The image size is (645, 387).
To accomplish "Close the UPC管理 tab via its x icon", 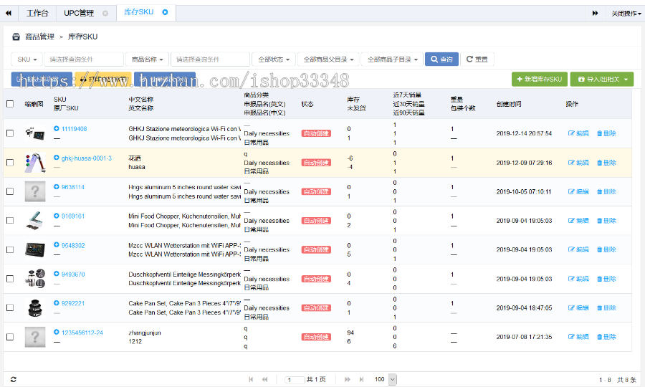I will pyautogui.click(x=105, y=13).
